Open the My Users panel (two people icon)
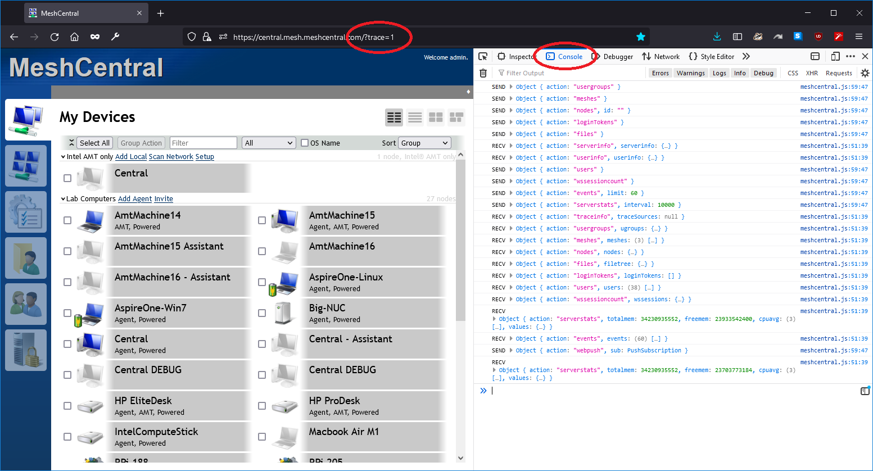 (x=26, y=304)
